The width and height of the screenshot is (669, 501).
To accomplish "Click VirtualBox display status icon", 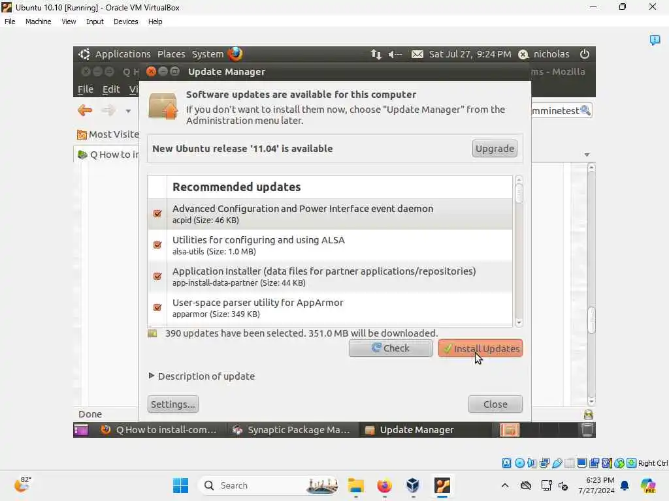I will tap(581, 463).
